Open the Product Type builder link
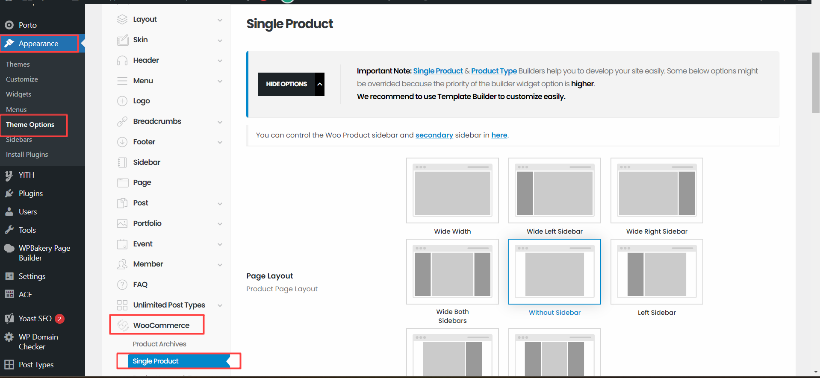The height and width of the screenshot is (378, 820). (x=494, y=71)
